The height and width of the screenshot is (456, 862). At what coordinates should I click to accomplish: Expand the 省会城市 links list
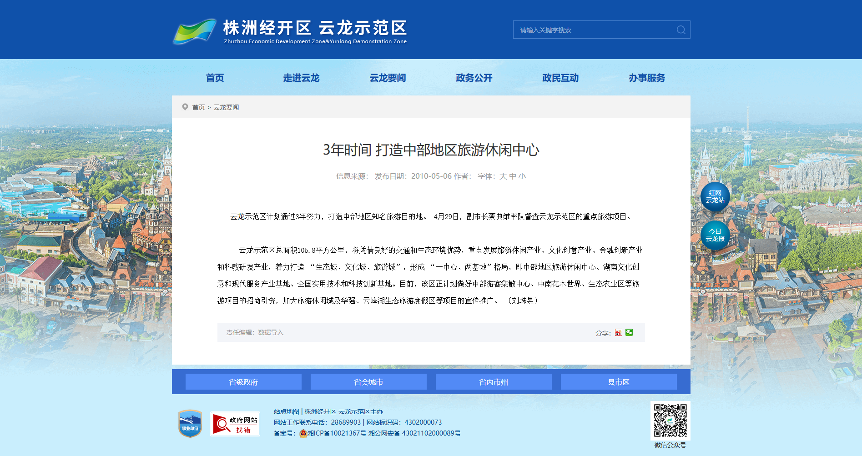368,382
